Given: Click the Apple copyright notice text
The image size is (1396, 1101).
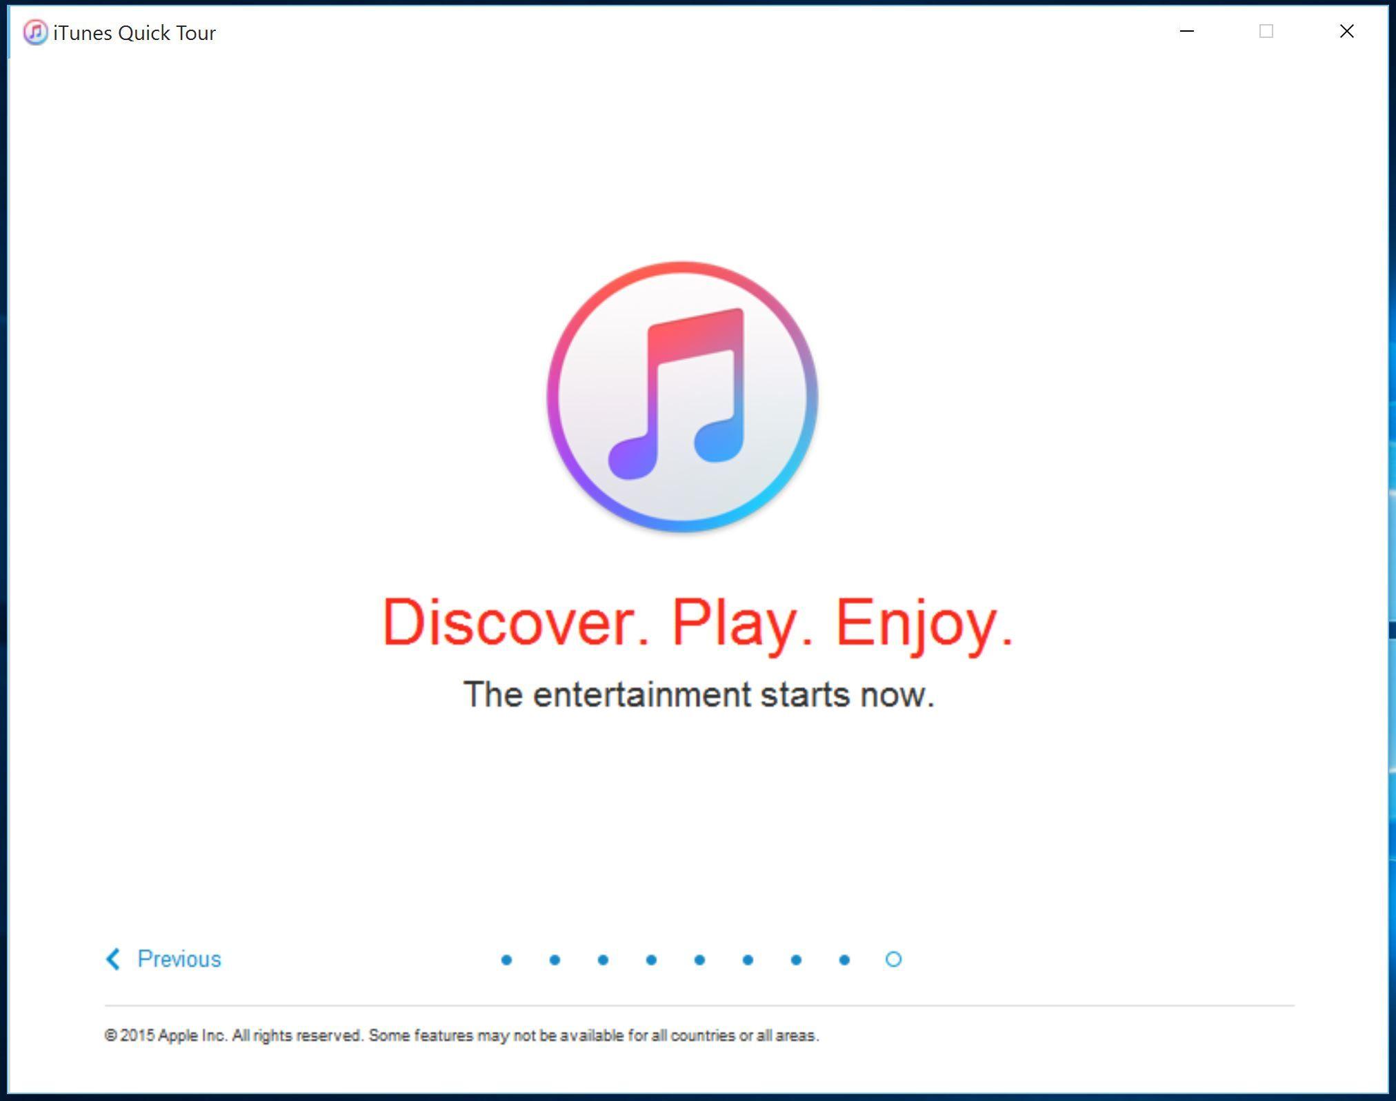Looking at the screenshot, I should (461, 1036).
